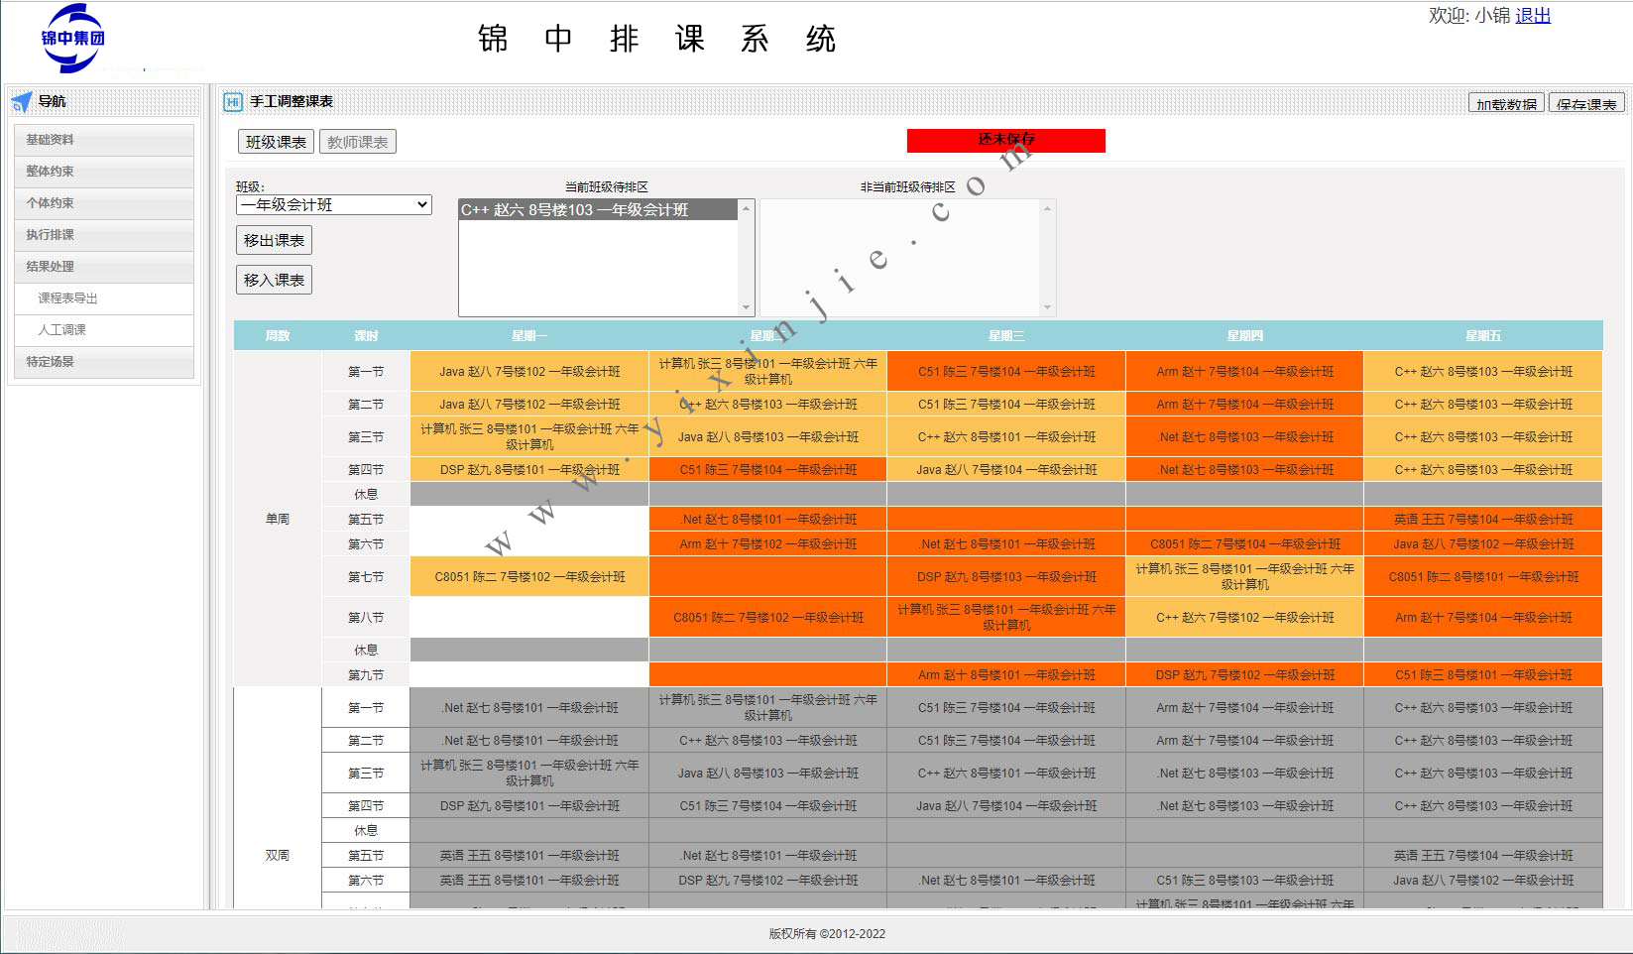The width and height of the screenshot is (1633, 954).
Task: Open the 班级 dropdown showing 一年级会计班
Action: point(333,205)
